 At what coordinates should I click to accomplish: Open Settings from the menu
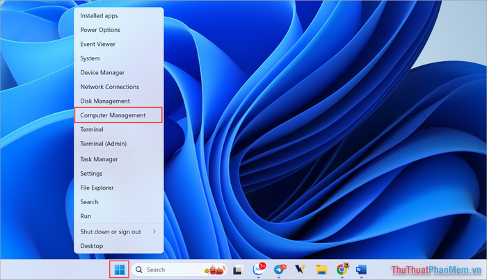(x=119, y=173)
